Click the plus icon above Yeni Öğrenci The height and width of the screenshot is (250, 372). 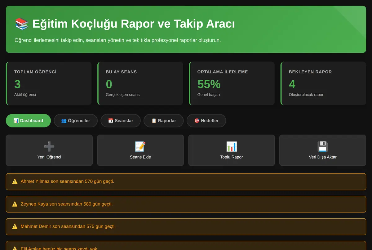pyautogui.click(x=49, y=146)
